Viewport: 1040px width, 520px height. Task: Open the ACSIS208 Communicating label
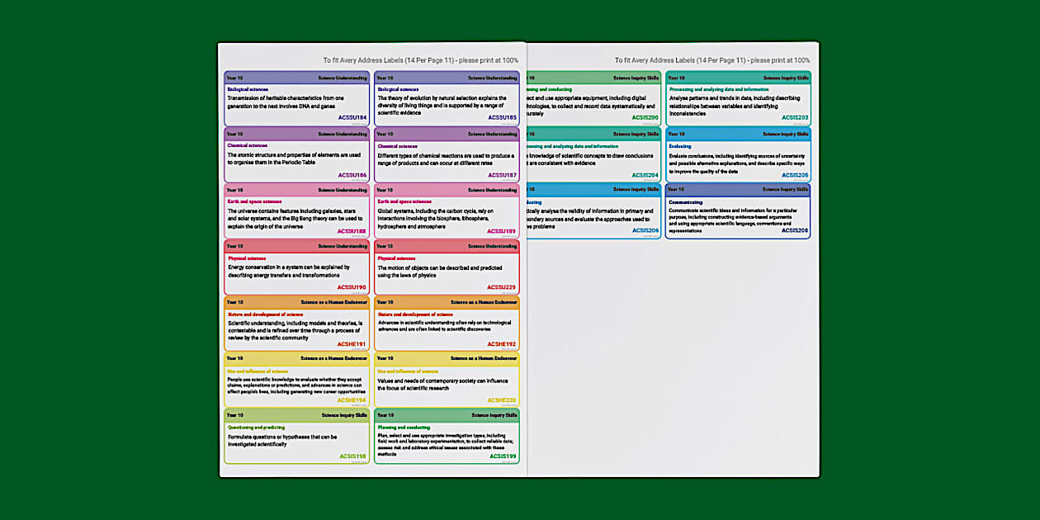click(738, 213)
